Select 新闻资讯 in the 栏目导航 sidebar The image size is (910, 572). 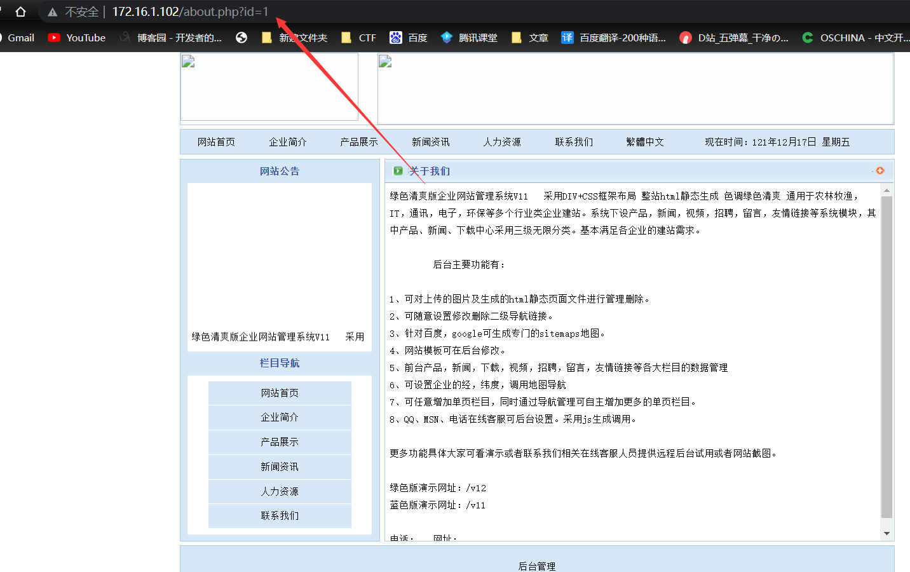pyautogui.click(x=280, y=466)
